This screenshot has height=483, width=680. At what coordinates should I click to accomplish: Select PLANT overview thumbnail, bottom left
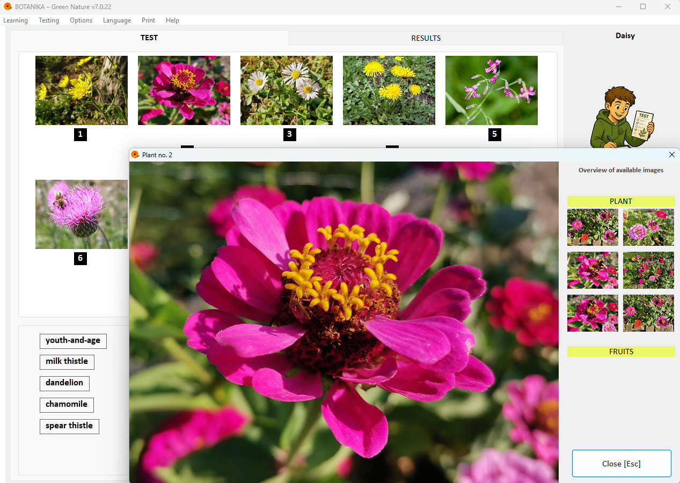click(x=593, y=313)
